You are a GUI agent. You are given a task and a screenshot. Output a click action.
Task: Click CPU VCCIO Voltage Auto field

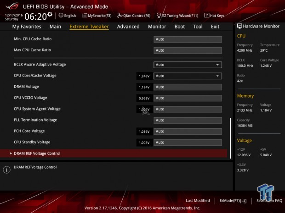188,98
